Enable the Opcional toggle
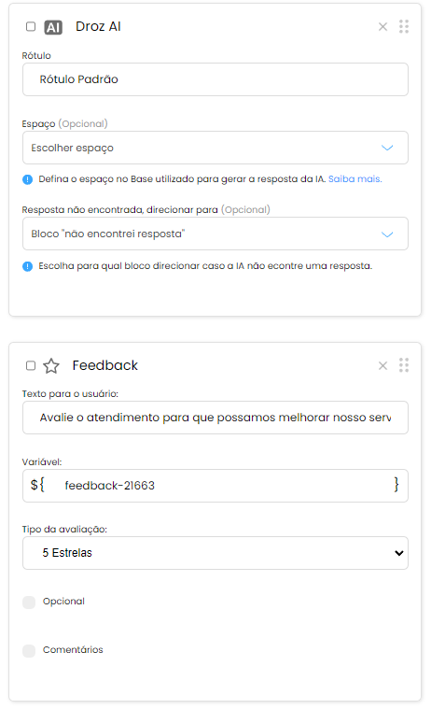The width and height of the screenshot is (431, 709). click(29, 603)
